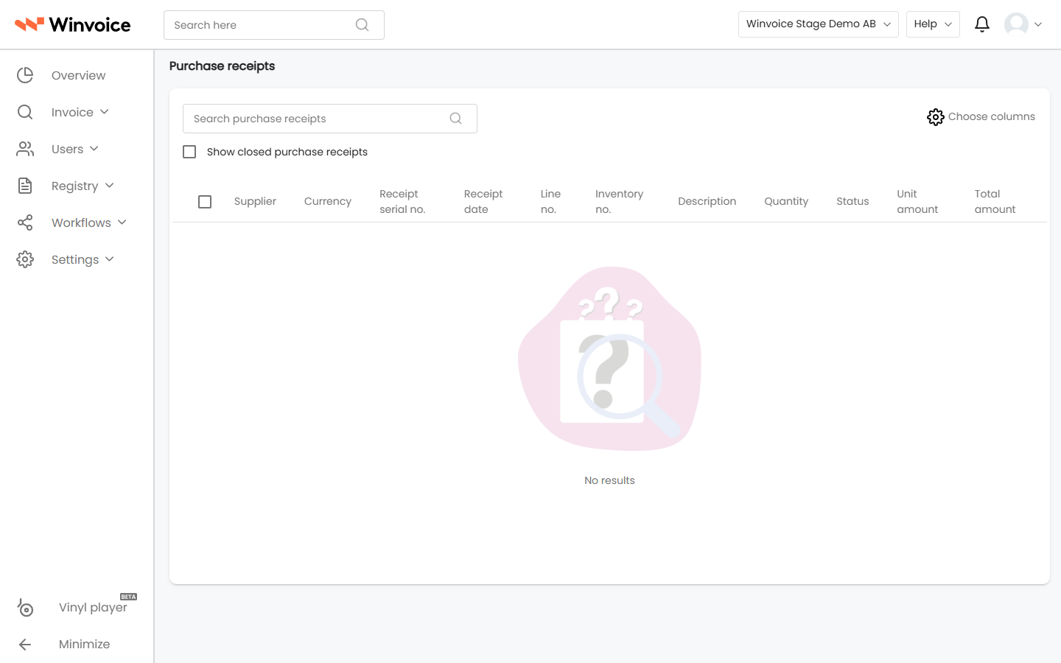Click the Winvoice logo
Screen dimensions: 1061x663
72,24
